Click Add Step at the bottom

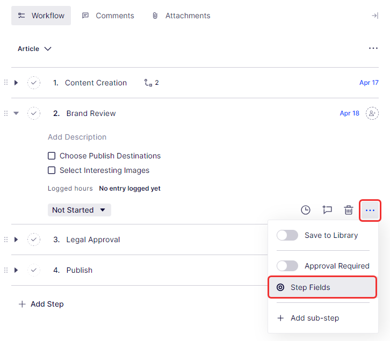click(x=41, y=304)
